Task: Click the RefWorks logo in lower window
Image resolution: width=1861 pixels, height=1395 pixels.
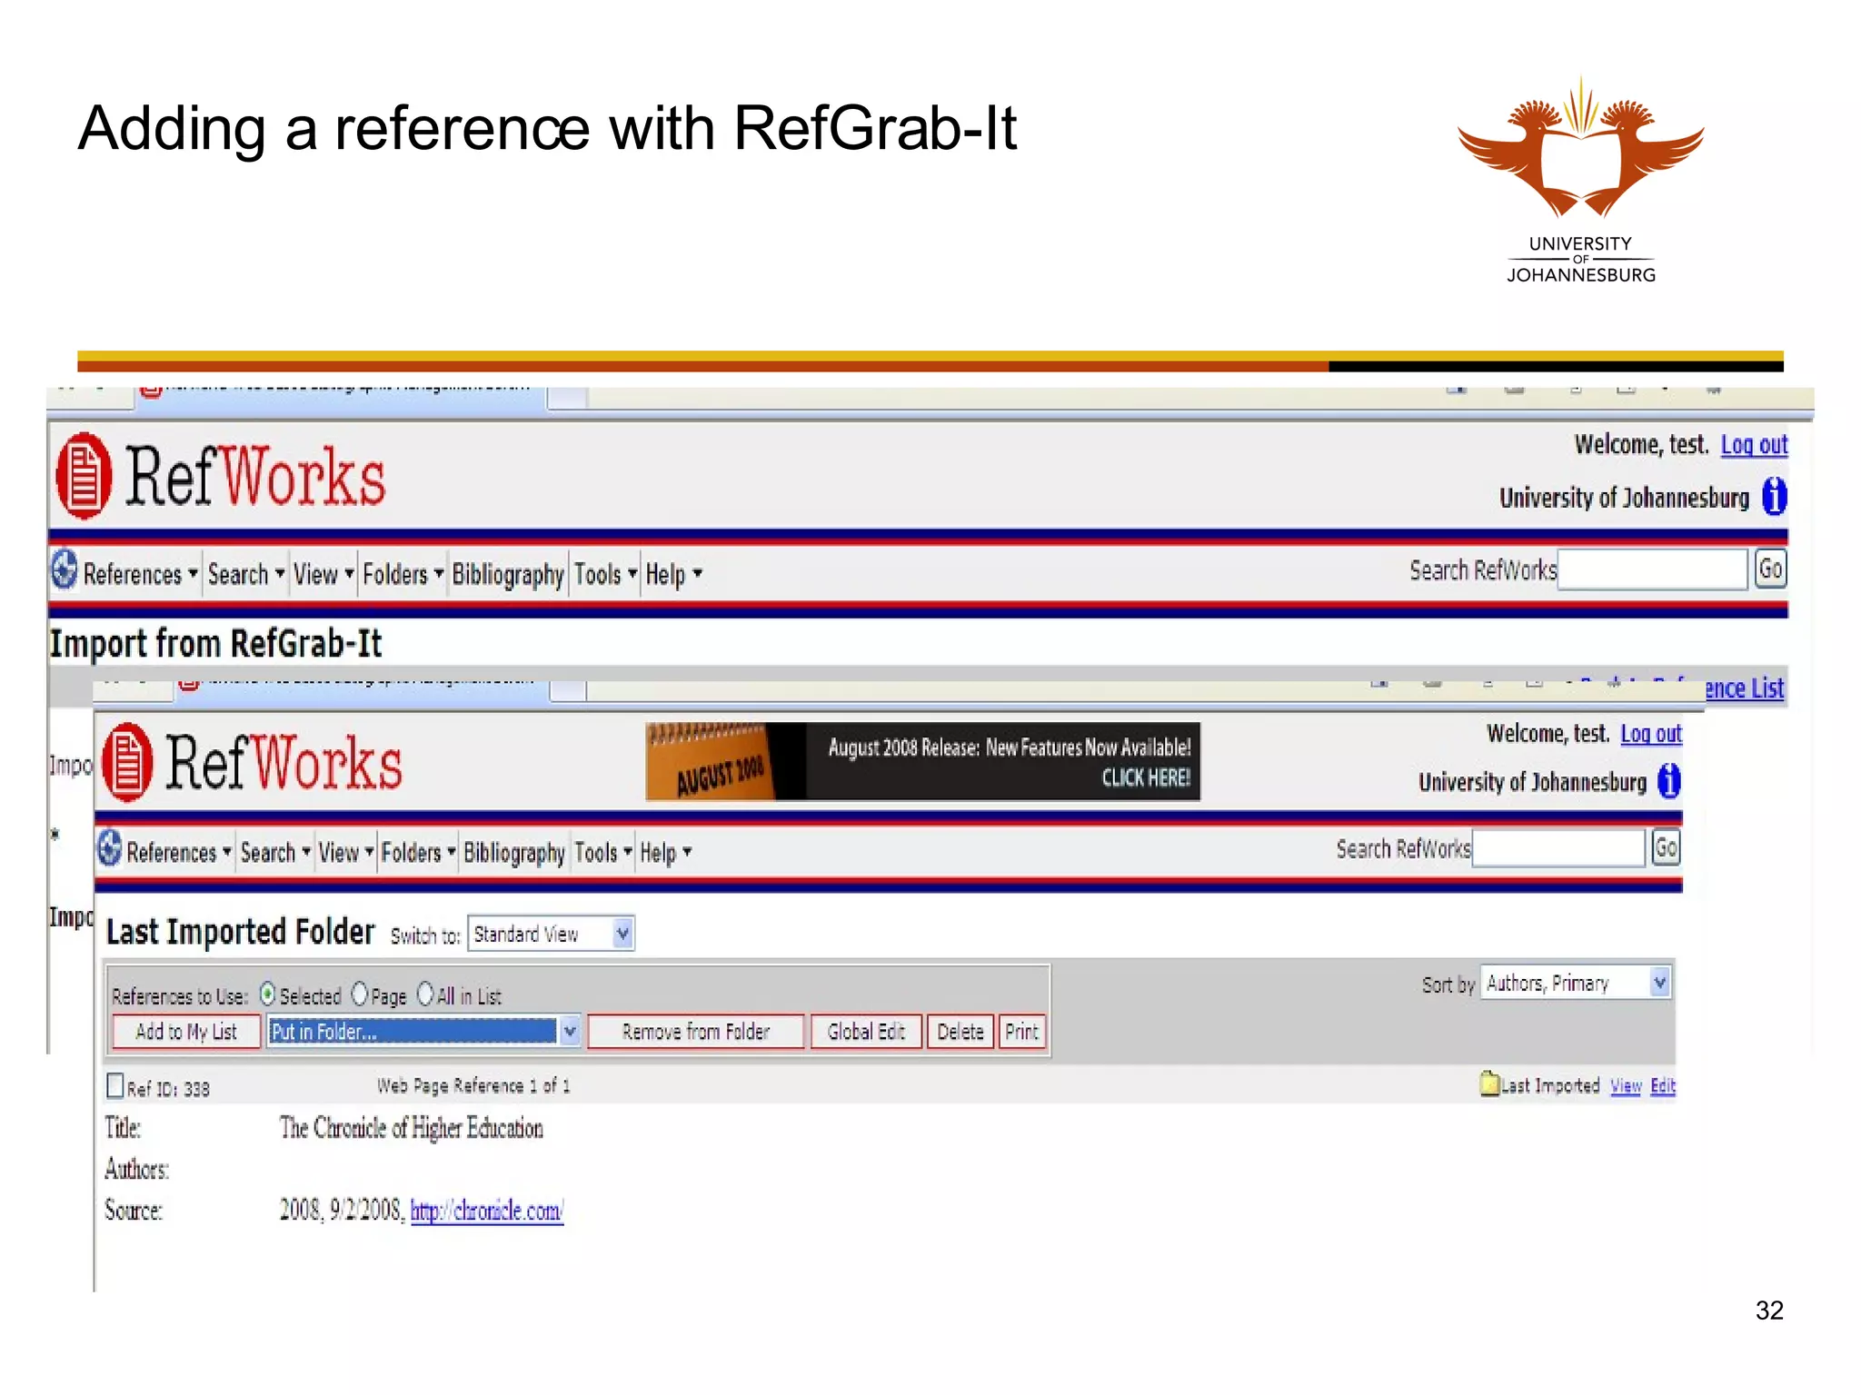Action: 252,762
